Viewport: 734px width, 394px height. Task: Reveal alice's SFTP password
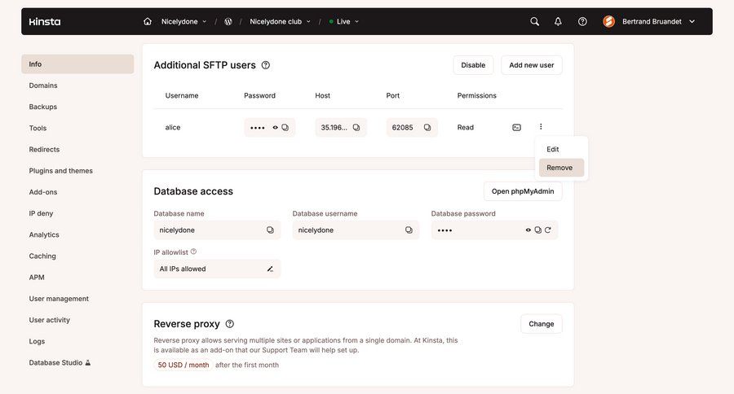coord(276,127)
